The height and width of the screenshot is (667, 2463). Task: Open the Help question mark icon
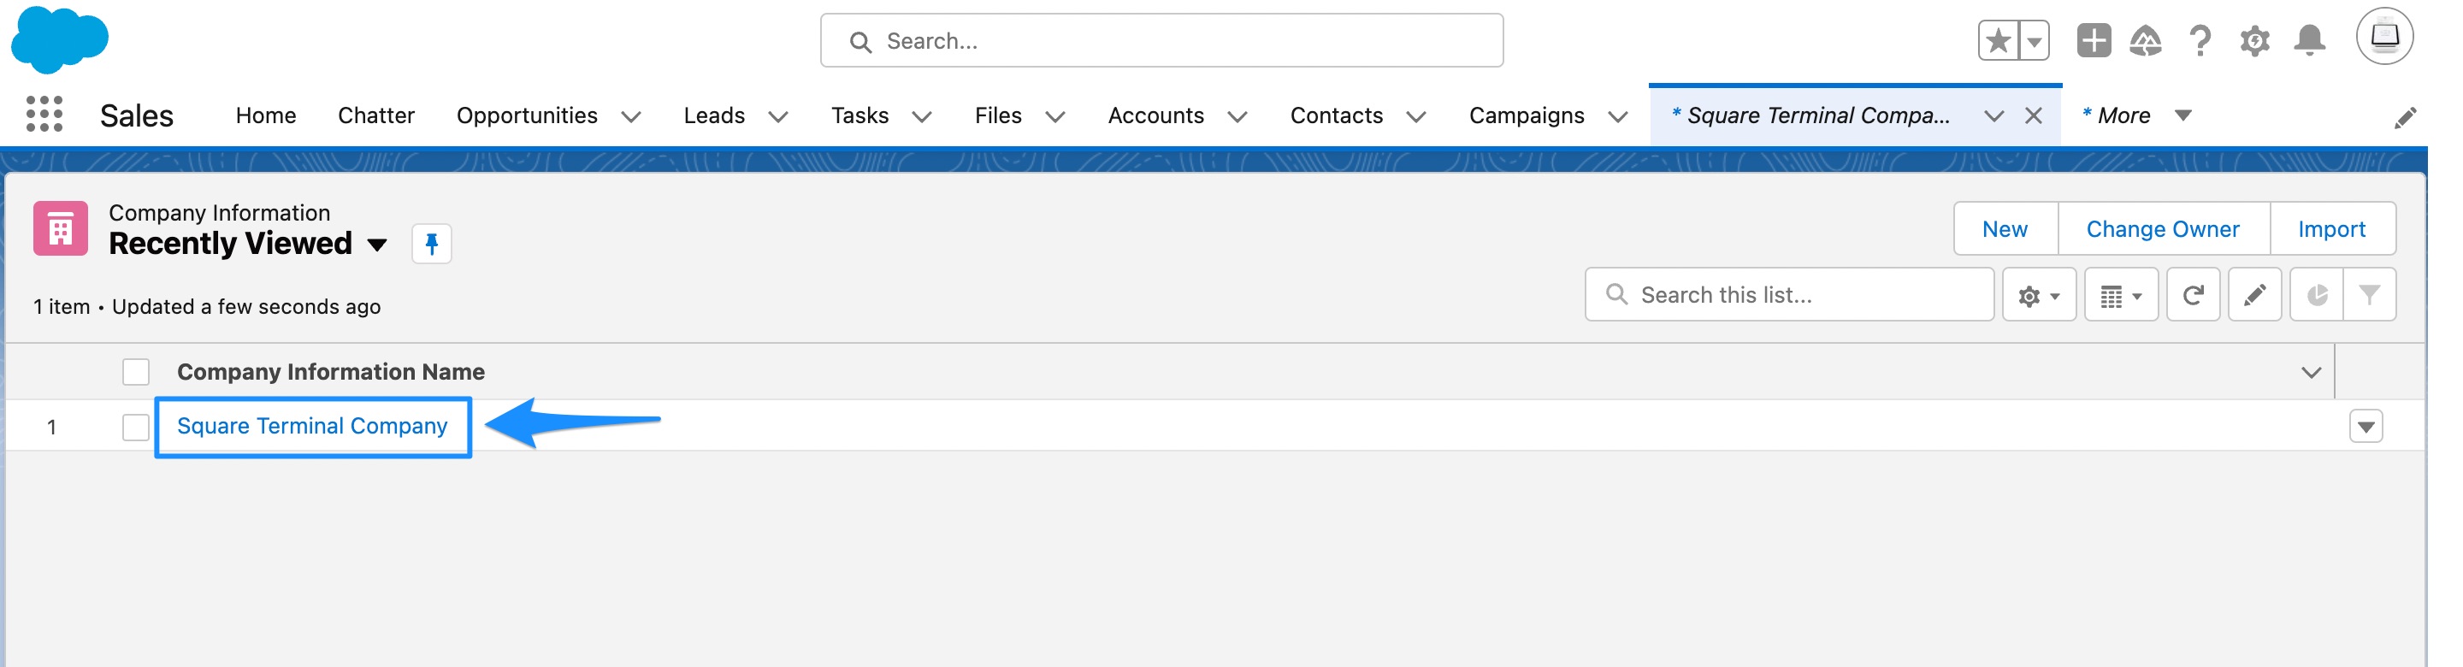2200,41
